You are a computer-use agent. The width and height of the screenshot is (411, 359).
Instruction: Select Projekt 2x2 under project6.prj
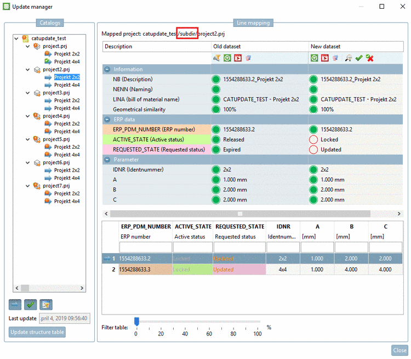67,170
